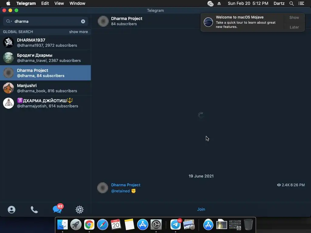This screenshot has width=311, height=233.
Task: Click the @retained mention link
Action: (120, 191)
